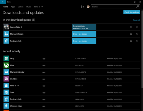Cancel the Gears of War 4 download
Screen dimensions: 143x111
[x=137, y=27]
